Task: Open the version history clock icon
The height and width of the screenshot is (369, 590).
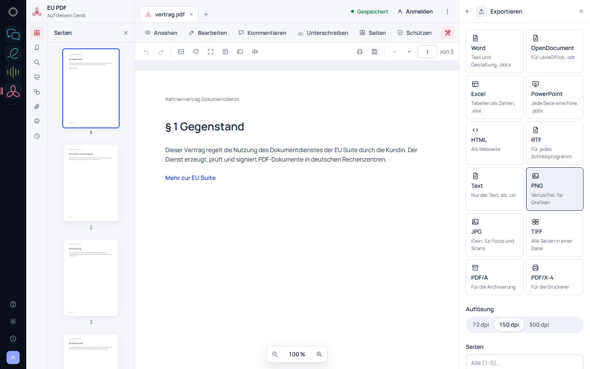Action: (37, 136)
